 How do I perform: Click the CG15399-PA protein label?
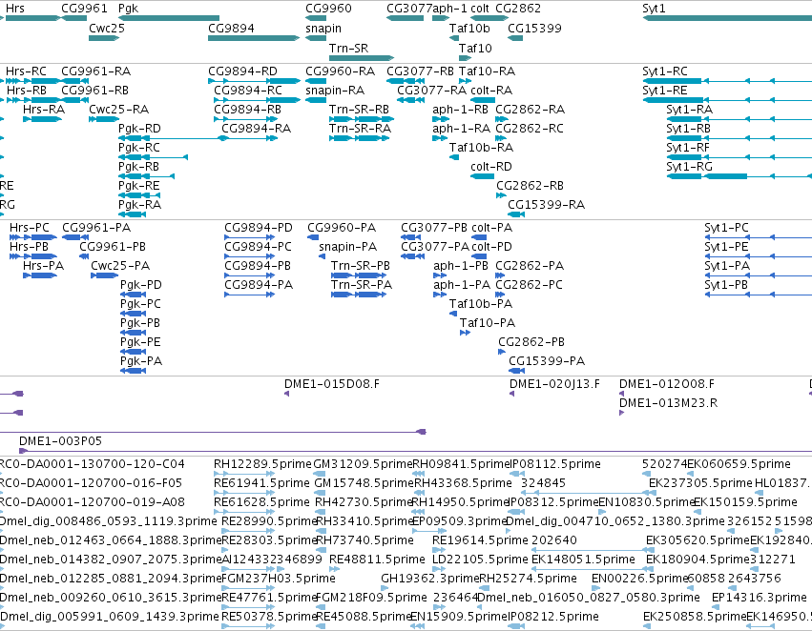pos(547,361)
